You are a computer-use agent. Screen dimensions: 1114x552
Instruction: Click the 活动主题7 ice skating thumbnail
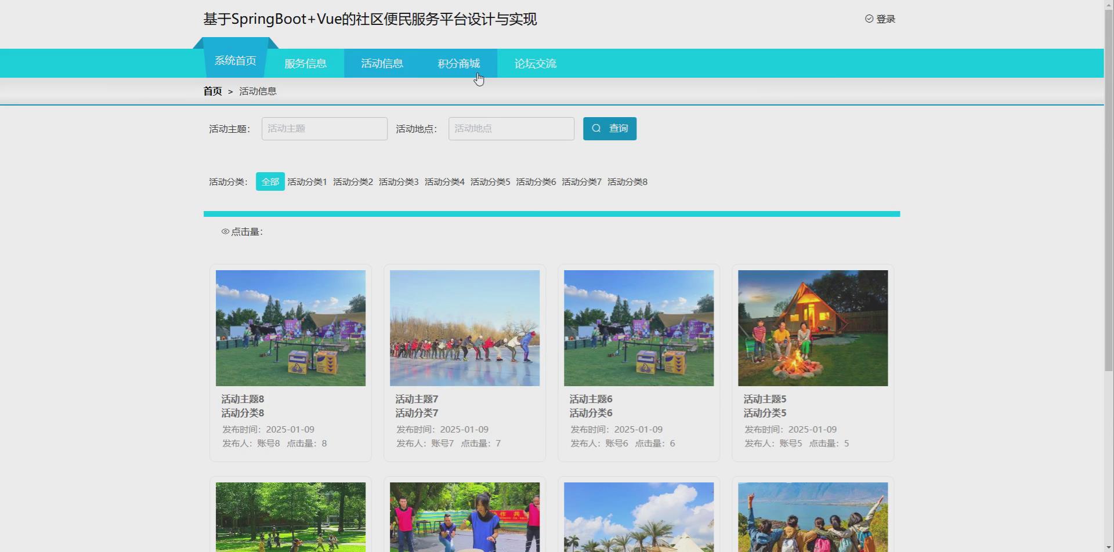tap(464, 328)
